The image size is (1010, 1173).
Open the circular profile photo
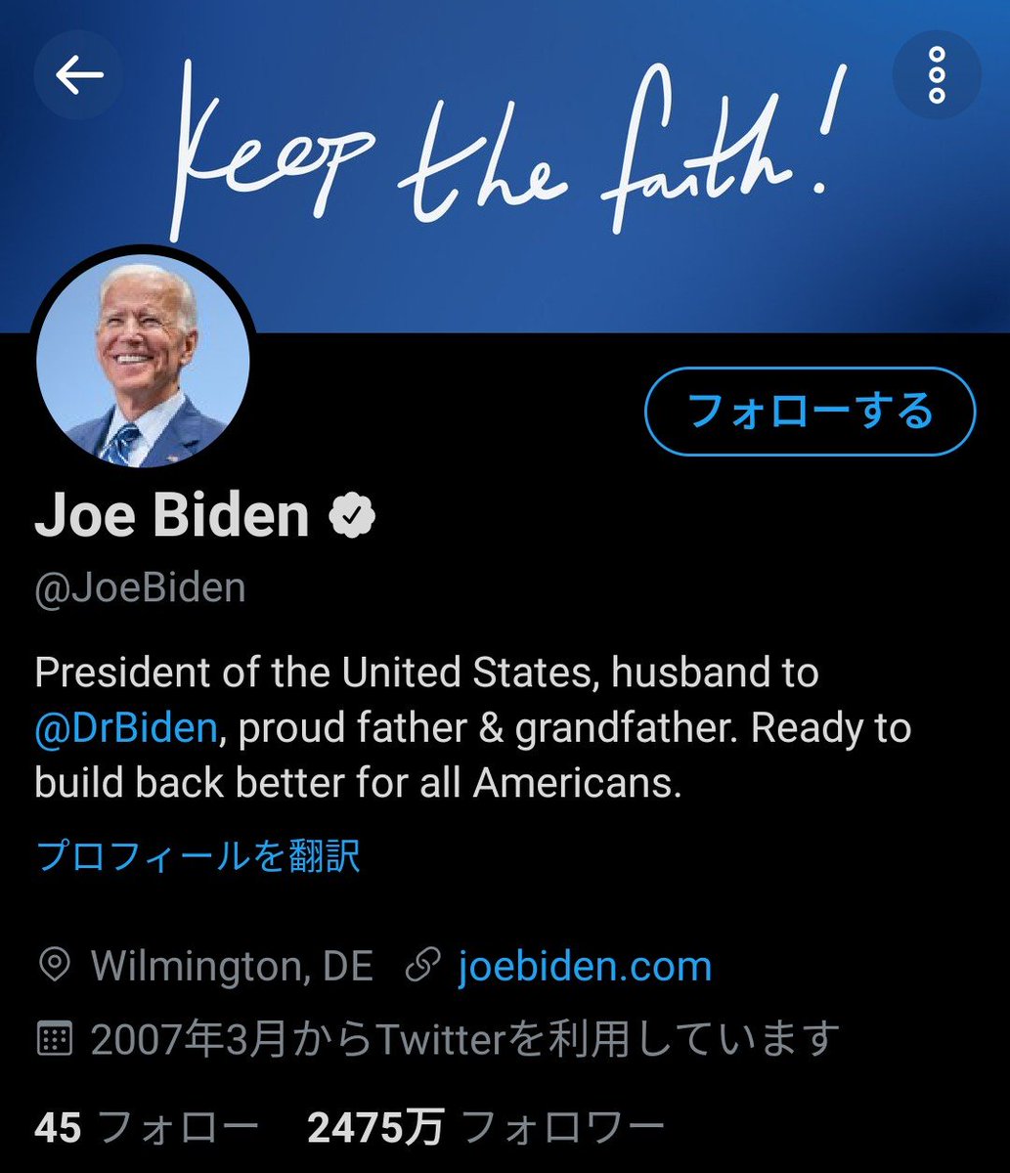143,362
